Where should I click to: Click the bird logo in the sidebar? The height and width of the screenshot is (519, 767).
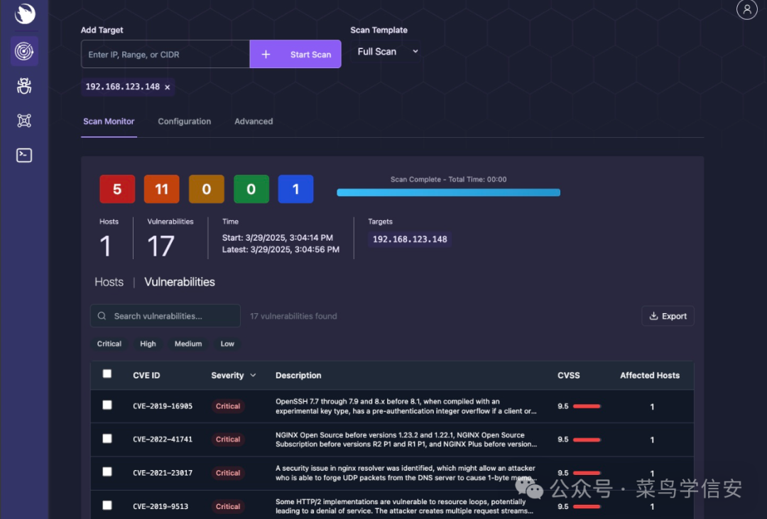click(x=24, y=13)
